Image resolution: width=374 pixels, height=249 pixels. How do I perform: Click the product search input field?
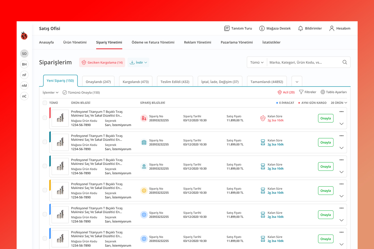click(x=304, y=63)
